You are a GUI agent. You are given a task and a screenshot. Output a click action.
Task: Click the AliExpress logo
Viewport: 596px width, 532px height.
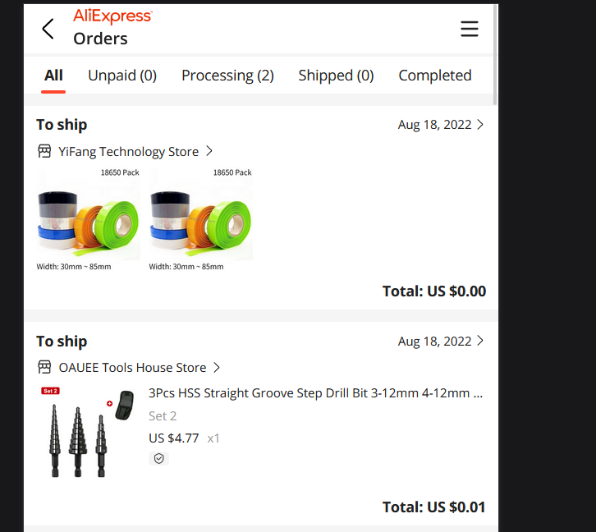pyautogui.click(x=113, y=16)
